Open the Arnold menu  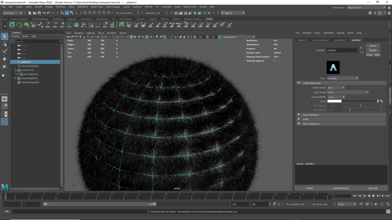203,7
